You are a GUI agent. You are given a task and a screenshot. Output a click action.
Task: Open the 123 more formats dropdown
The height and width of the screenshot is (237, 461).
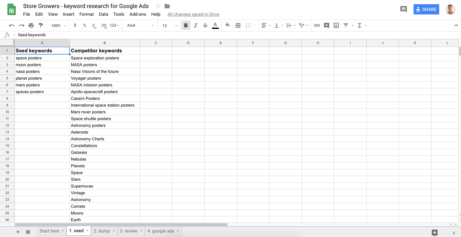click(x=115, y=25)
